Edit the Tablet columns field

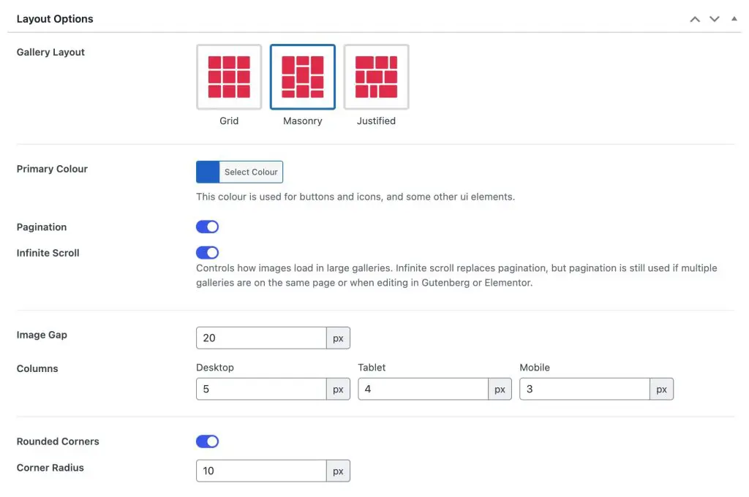pyautogui.click(x=423, y=390)
